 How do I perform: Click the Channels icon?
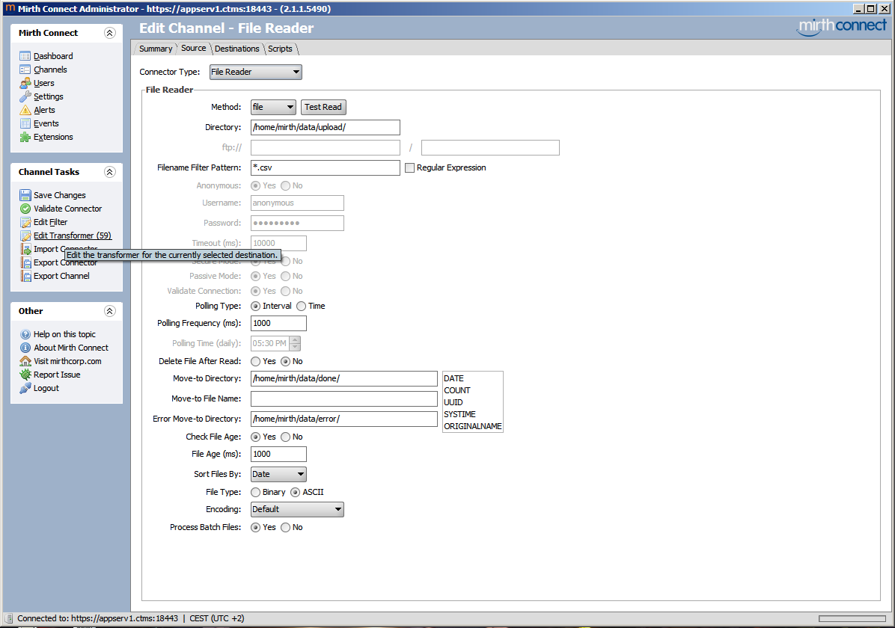click(25, 70)
